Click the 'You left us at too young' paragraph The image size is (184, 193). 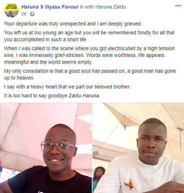[89, 36]
